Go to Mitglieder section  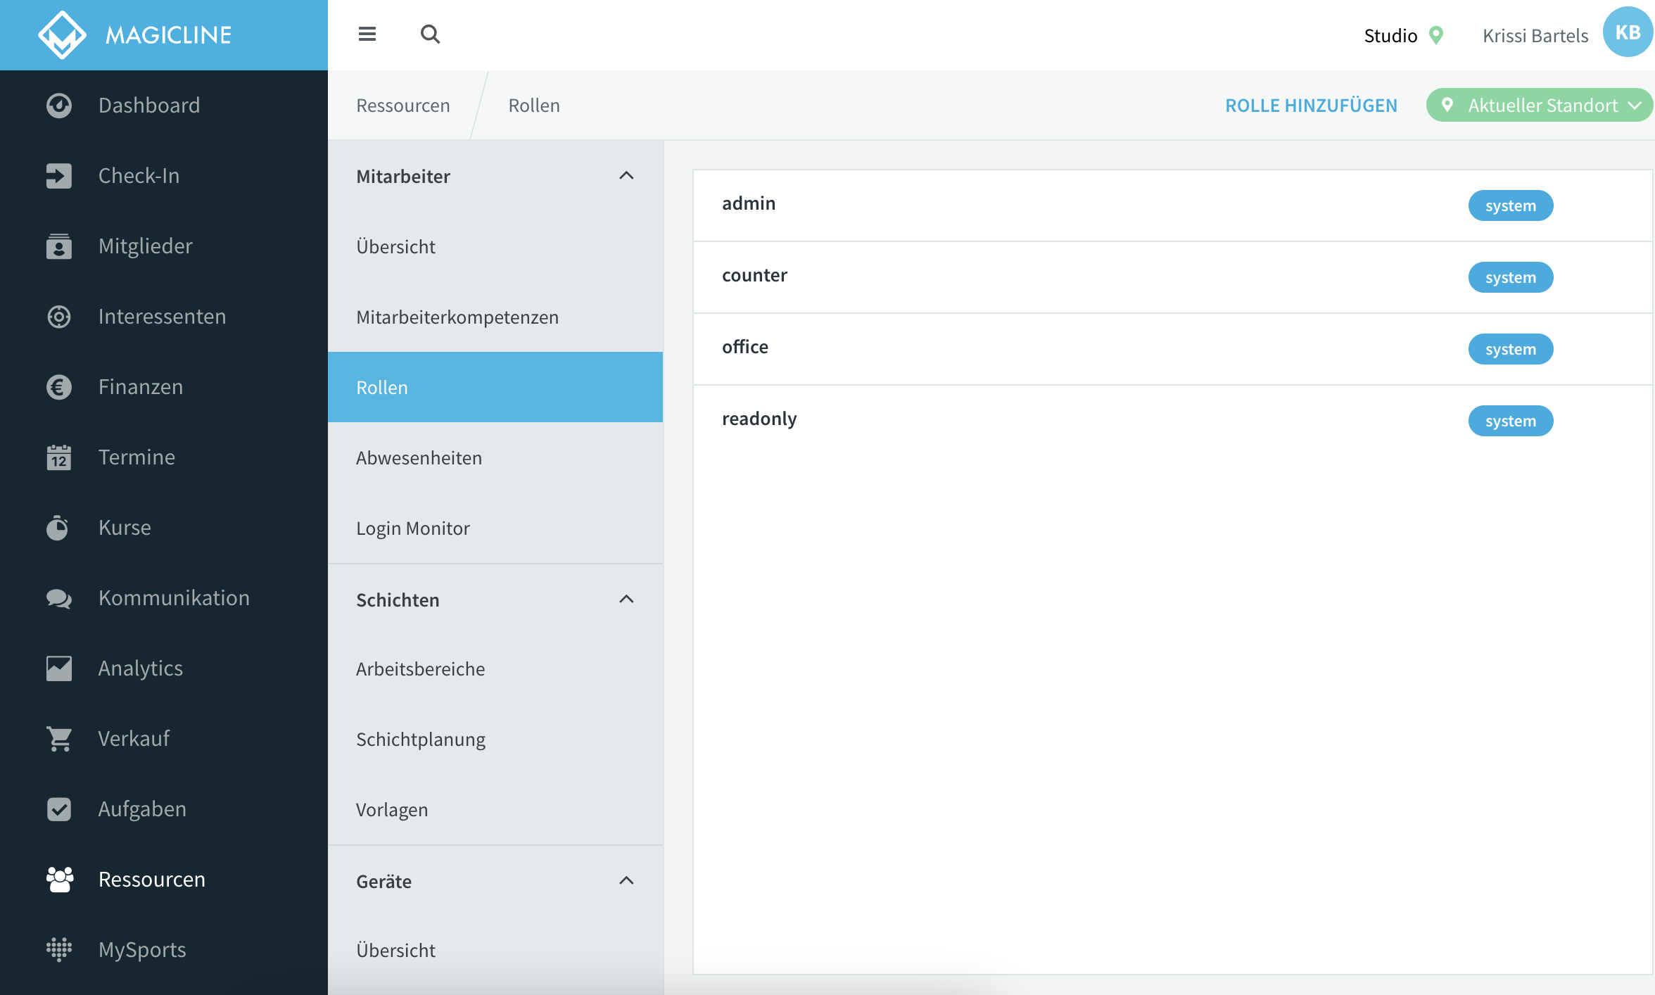[x=146, y=246]
